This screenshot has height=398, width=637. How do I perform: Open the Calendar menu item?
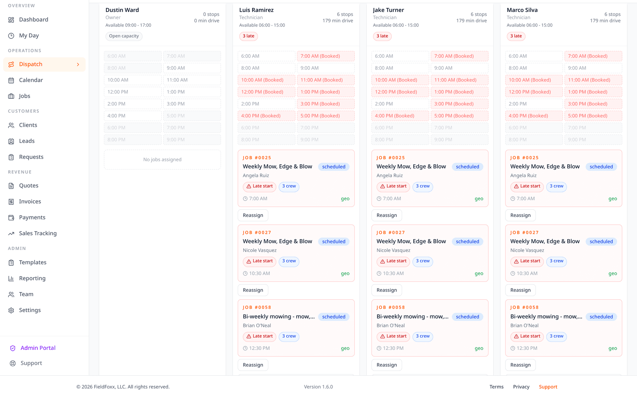coord(44,80)
